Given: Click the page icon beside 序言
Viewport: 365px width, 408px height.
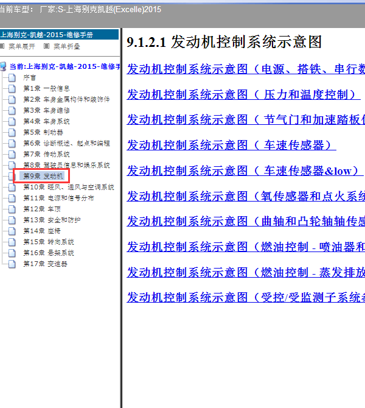Looking at the screenshot, I should [x=12, y=77].
